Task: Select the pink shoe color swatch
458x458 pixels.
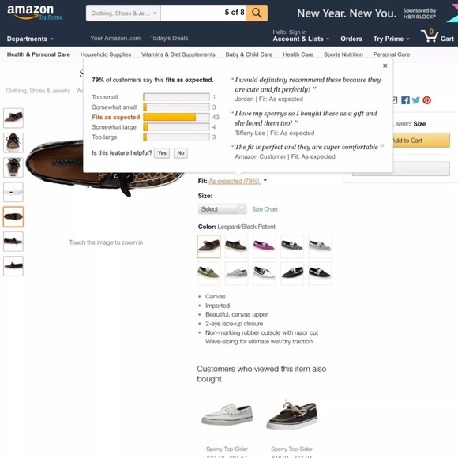Action: tap(264, 246)
